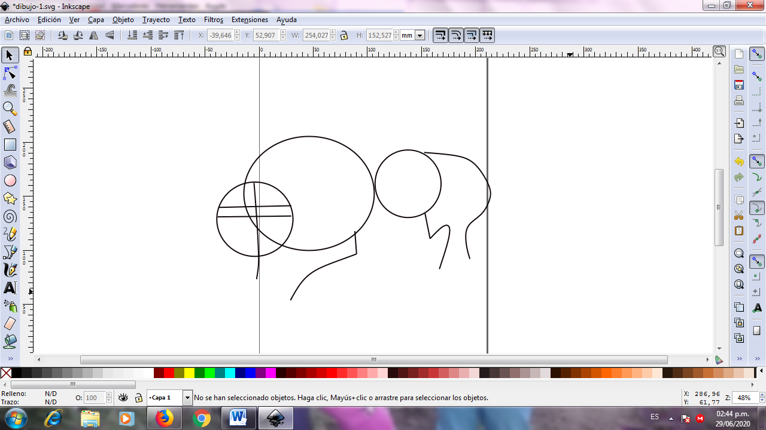Select the Calligraphy tool
The width and height of the screenshot is (766, 430).
10,270
